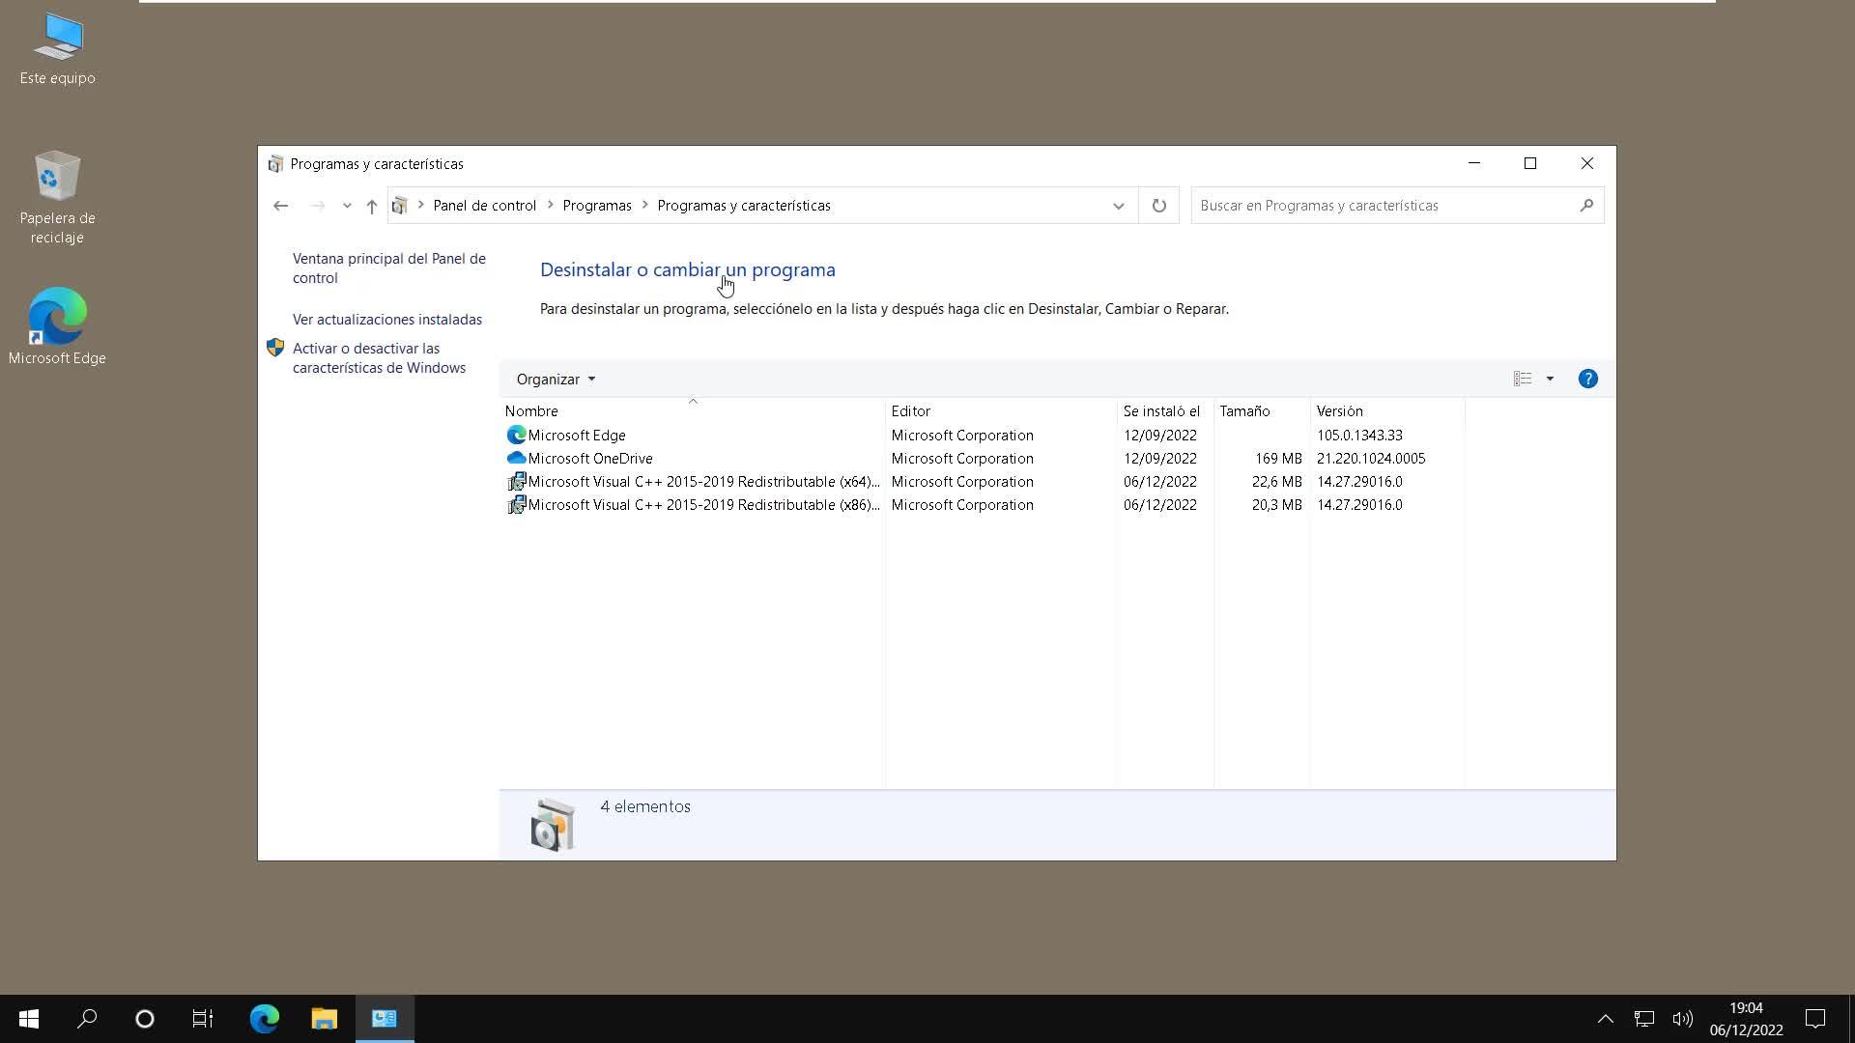Sort the list by Tamaño column
Viewport: 1855px width, 1043px height.
(1244, 410)
